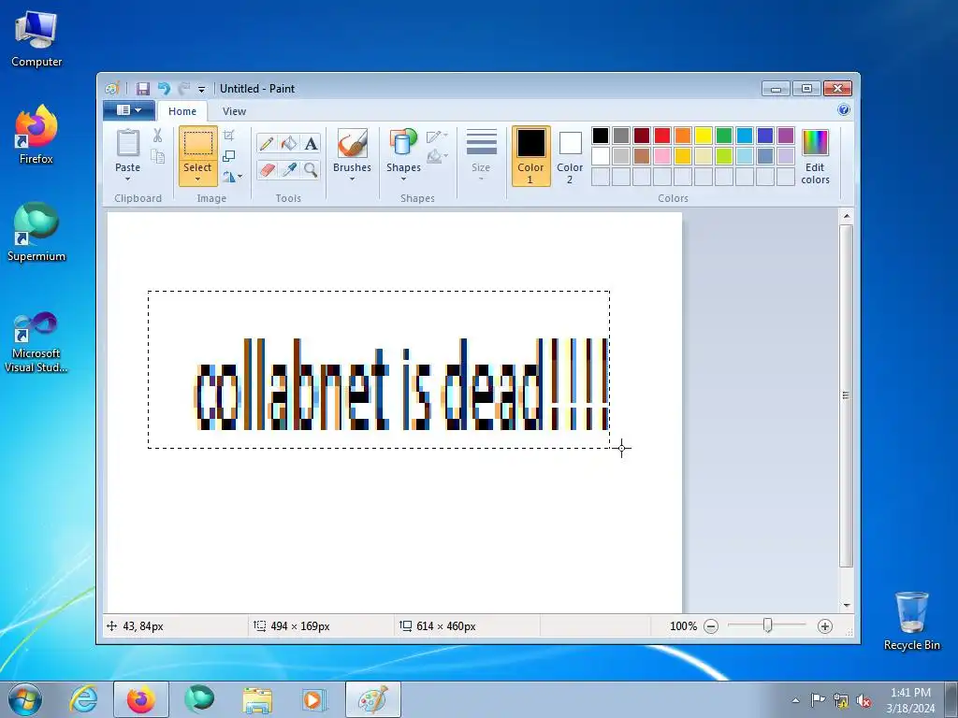Open the Recycle Bin on the desktop
Screen dimensions: 958x718
911,621
